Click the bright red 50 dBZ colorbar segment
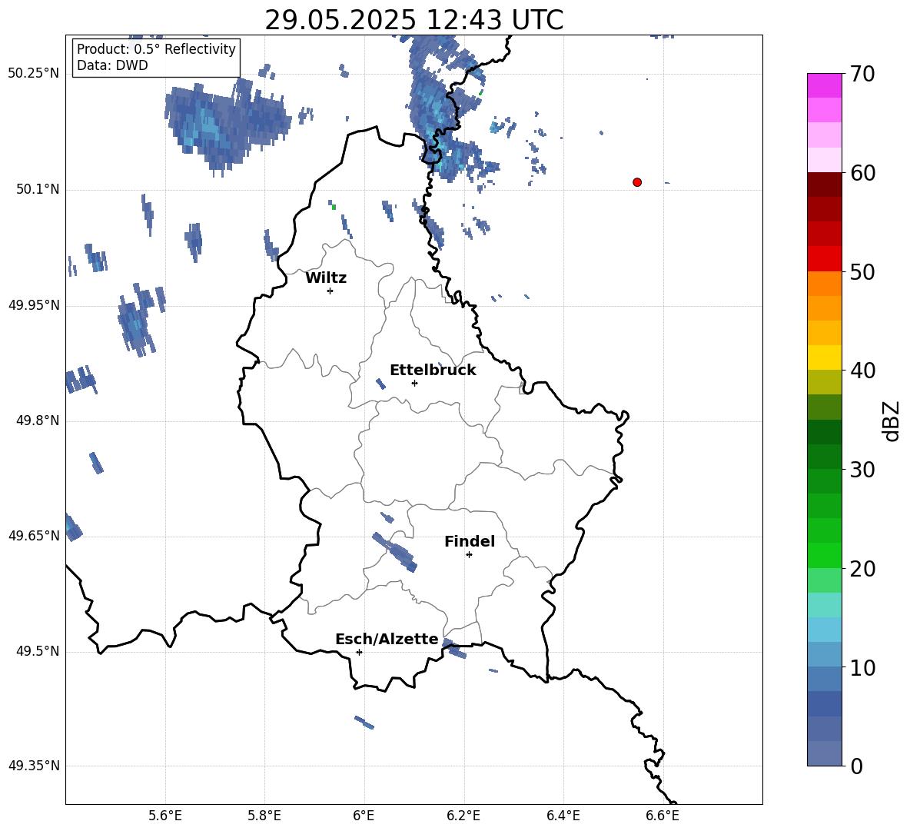The width and height of the screenshot is (910, 831). click(x=824, y=259)
